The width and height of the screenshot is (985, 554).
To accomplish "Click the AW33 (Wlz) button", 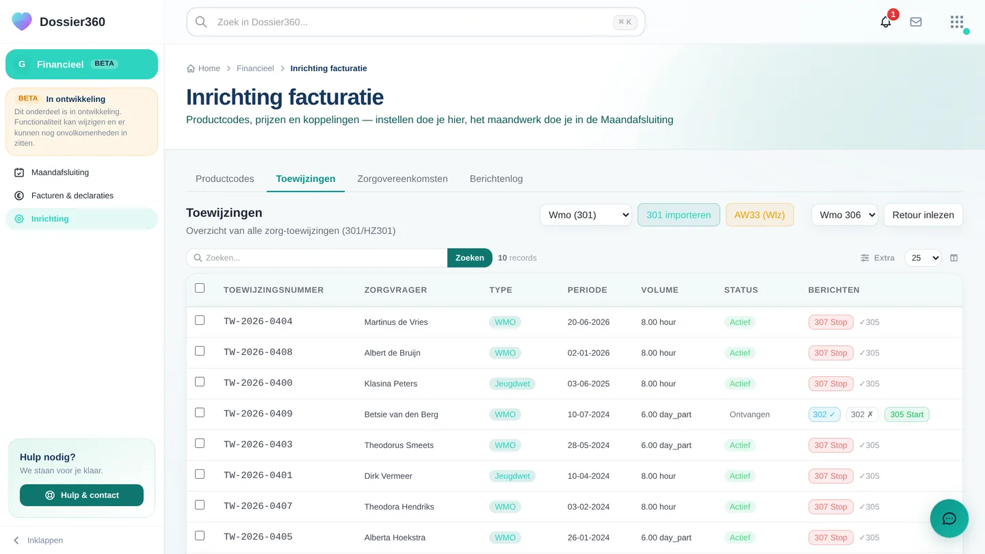I will tap(760, 215).
